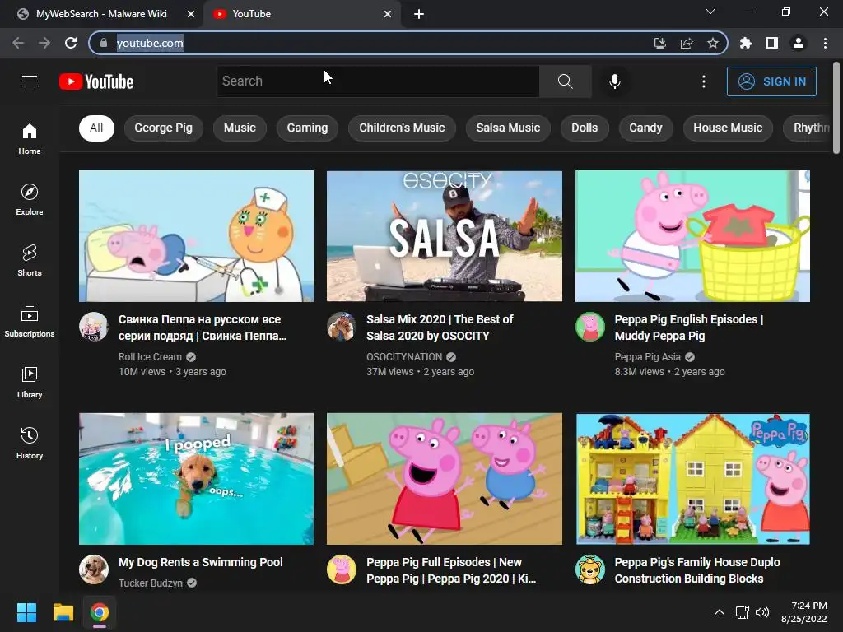Toggle Chrome side panel
The image size is (843, 632).
point(772,43)
